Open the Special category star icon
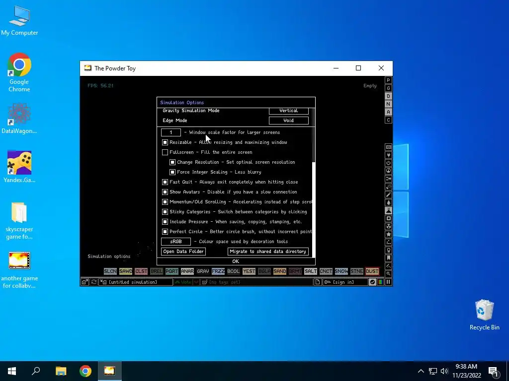509x381 pixels. pyautogui.click(x=388, y=234)
